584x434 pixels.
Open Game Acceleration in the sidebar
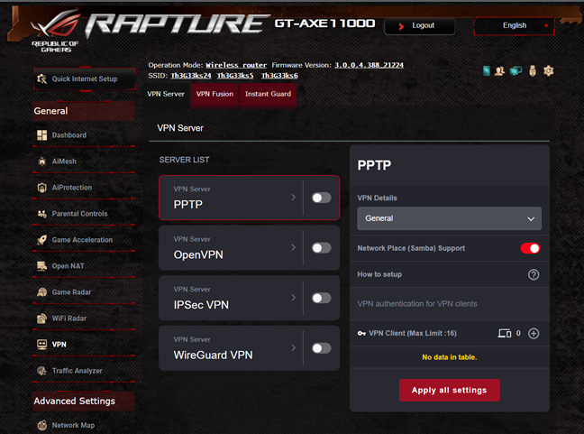[x=84, y=240]
